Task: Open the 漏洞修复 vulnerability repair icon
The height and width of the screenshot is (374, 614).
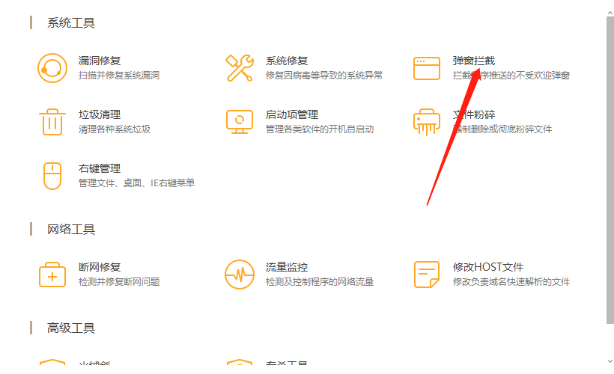Action: [52, 68]
